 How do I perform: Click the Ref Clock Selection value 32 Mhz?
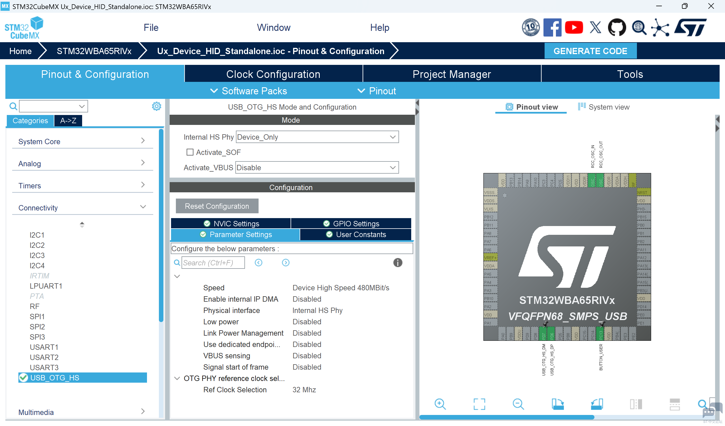click(304, 390)
